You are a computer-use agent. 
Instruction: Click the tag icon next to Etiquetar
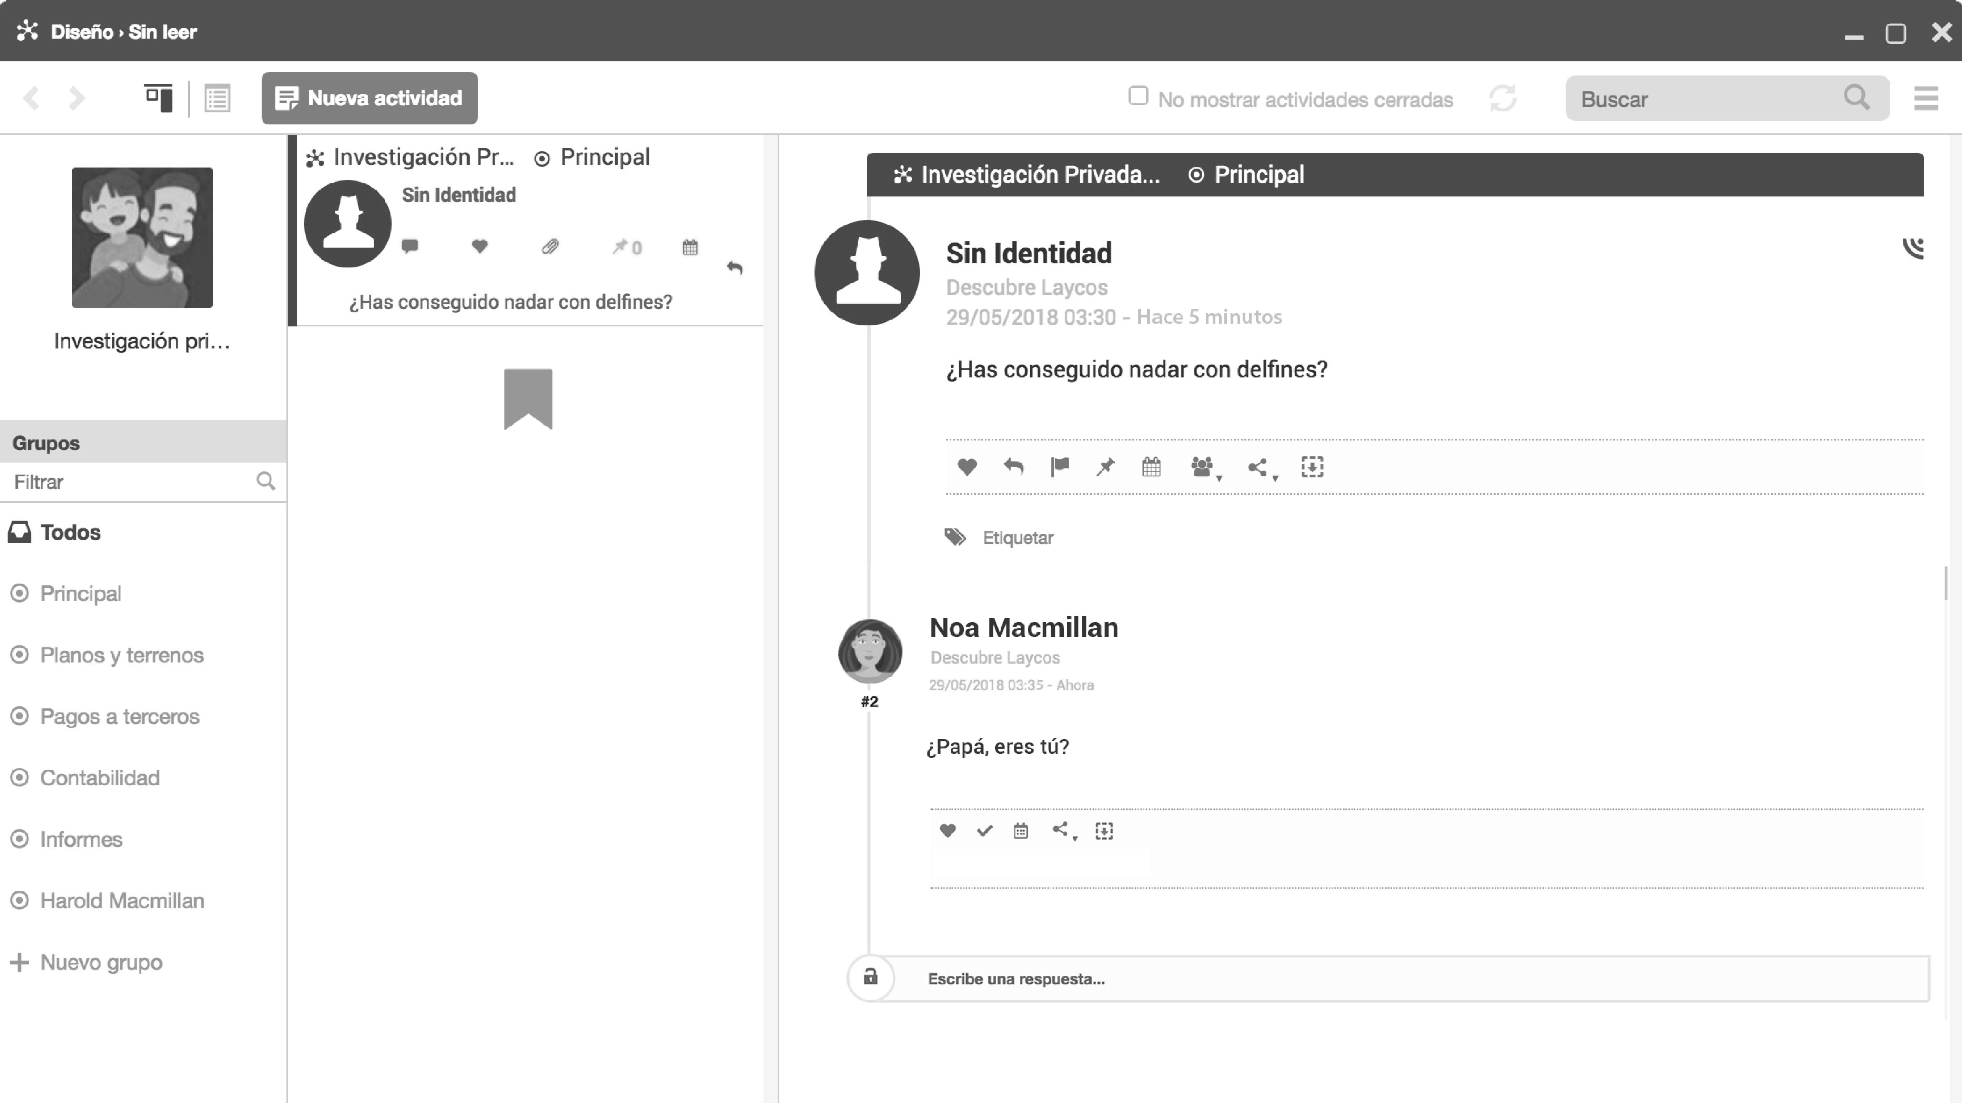tap(955, 537)
